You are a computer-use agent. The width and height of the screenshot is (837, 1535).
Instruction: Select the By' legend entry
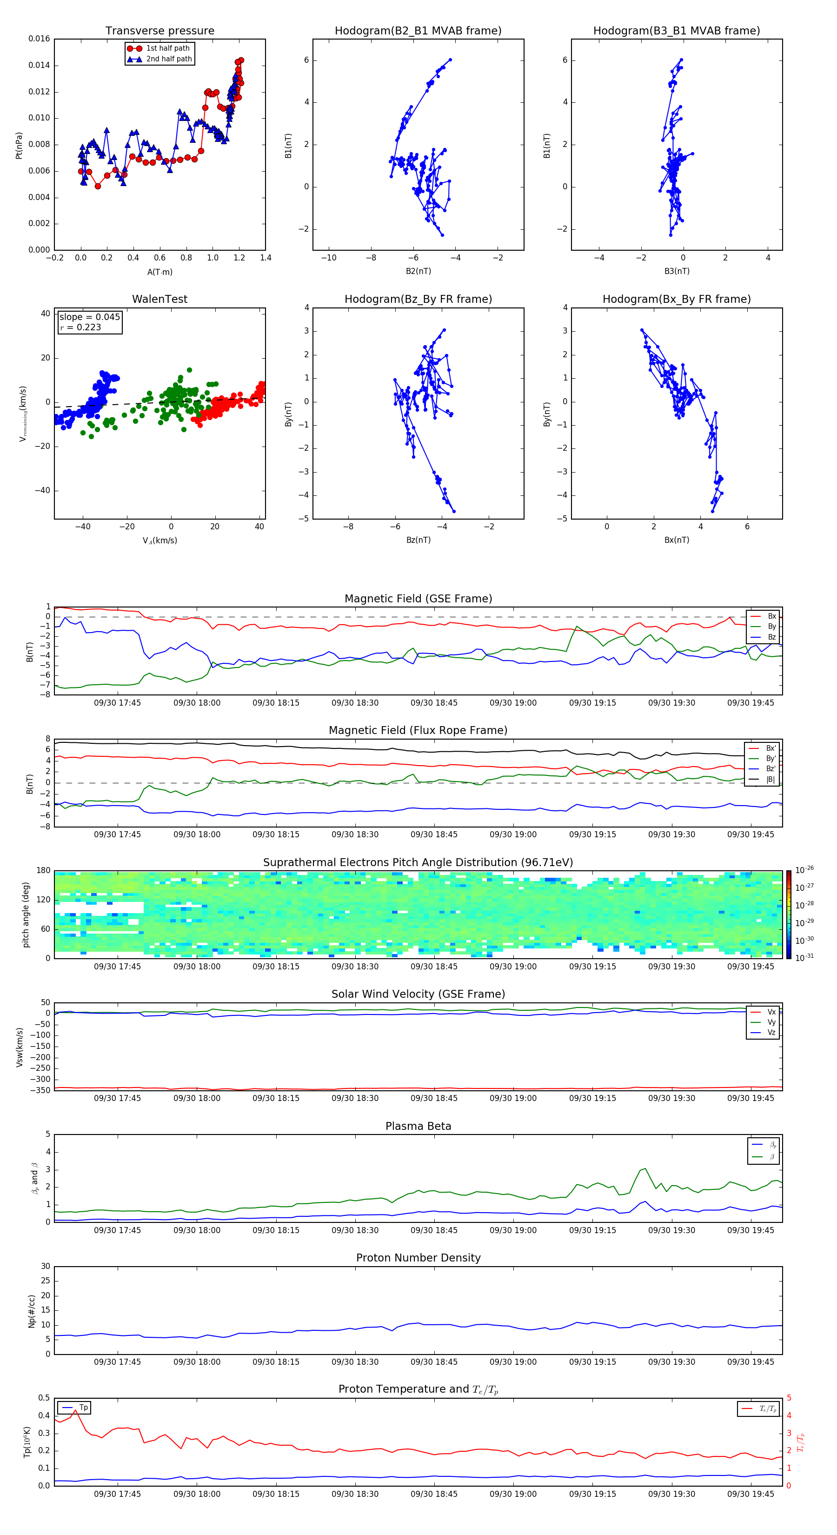click(762, 759)
